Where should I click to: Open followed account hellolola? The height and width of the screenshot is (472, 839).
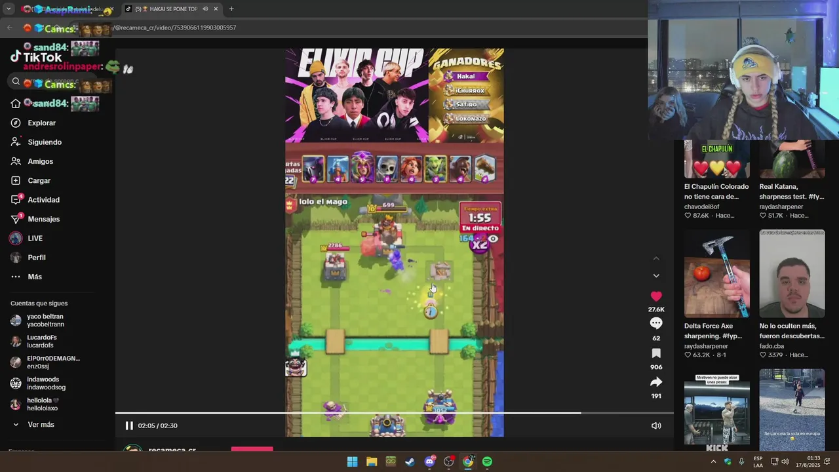click(35, 404)
